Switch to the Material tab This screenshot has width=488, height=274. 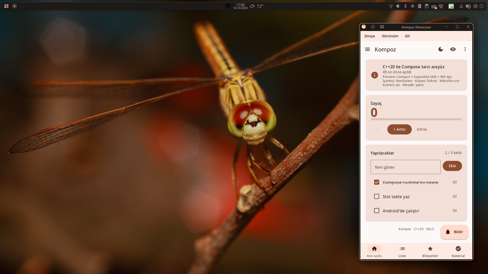[458, 251]
